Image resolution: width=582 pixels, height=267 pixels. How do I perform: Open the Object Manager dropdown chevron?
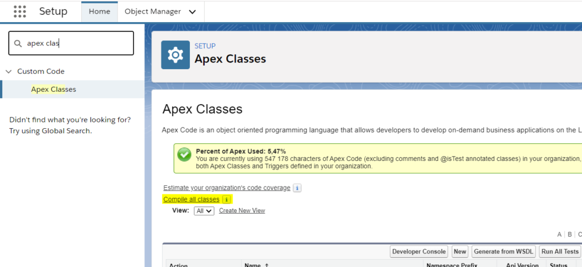[192, 11]
